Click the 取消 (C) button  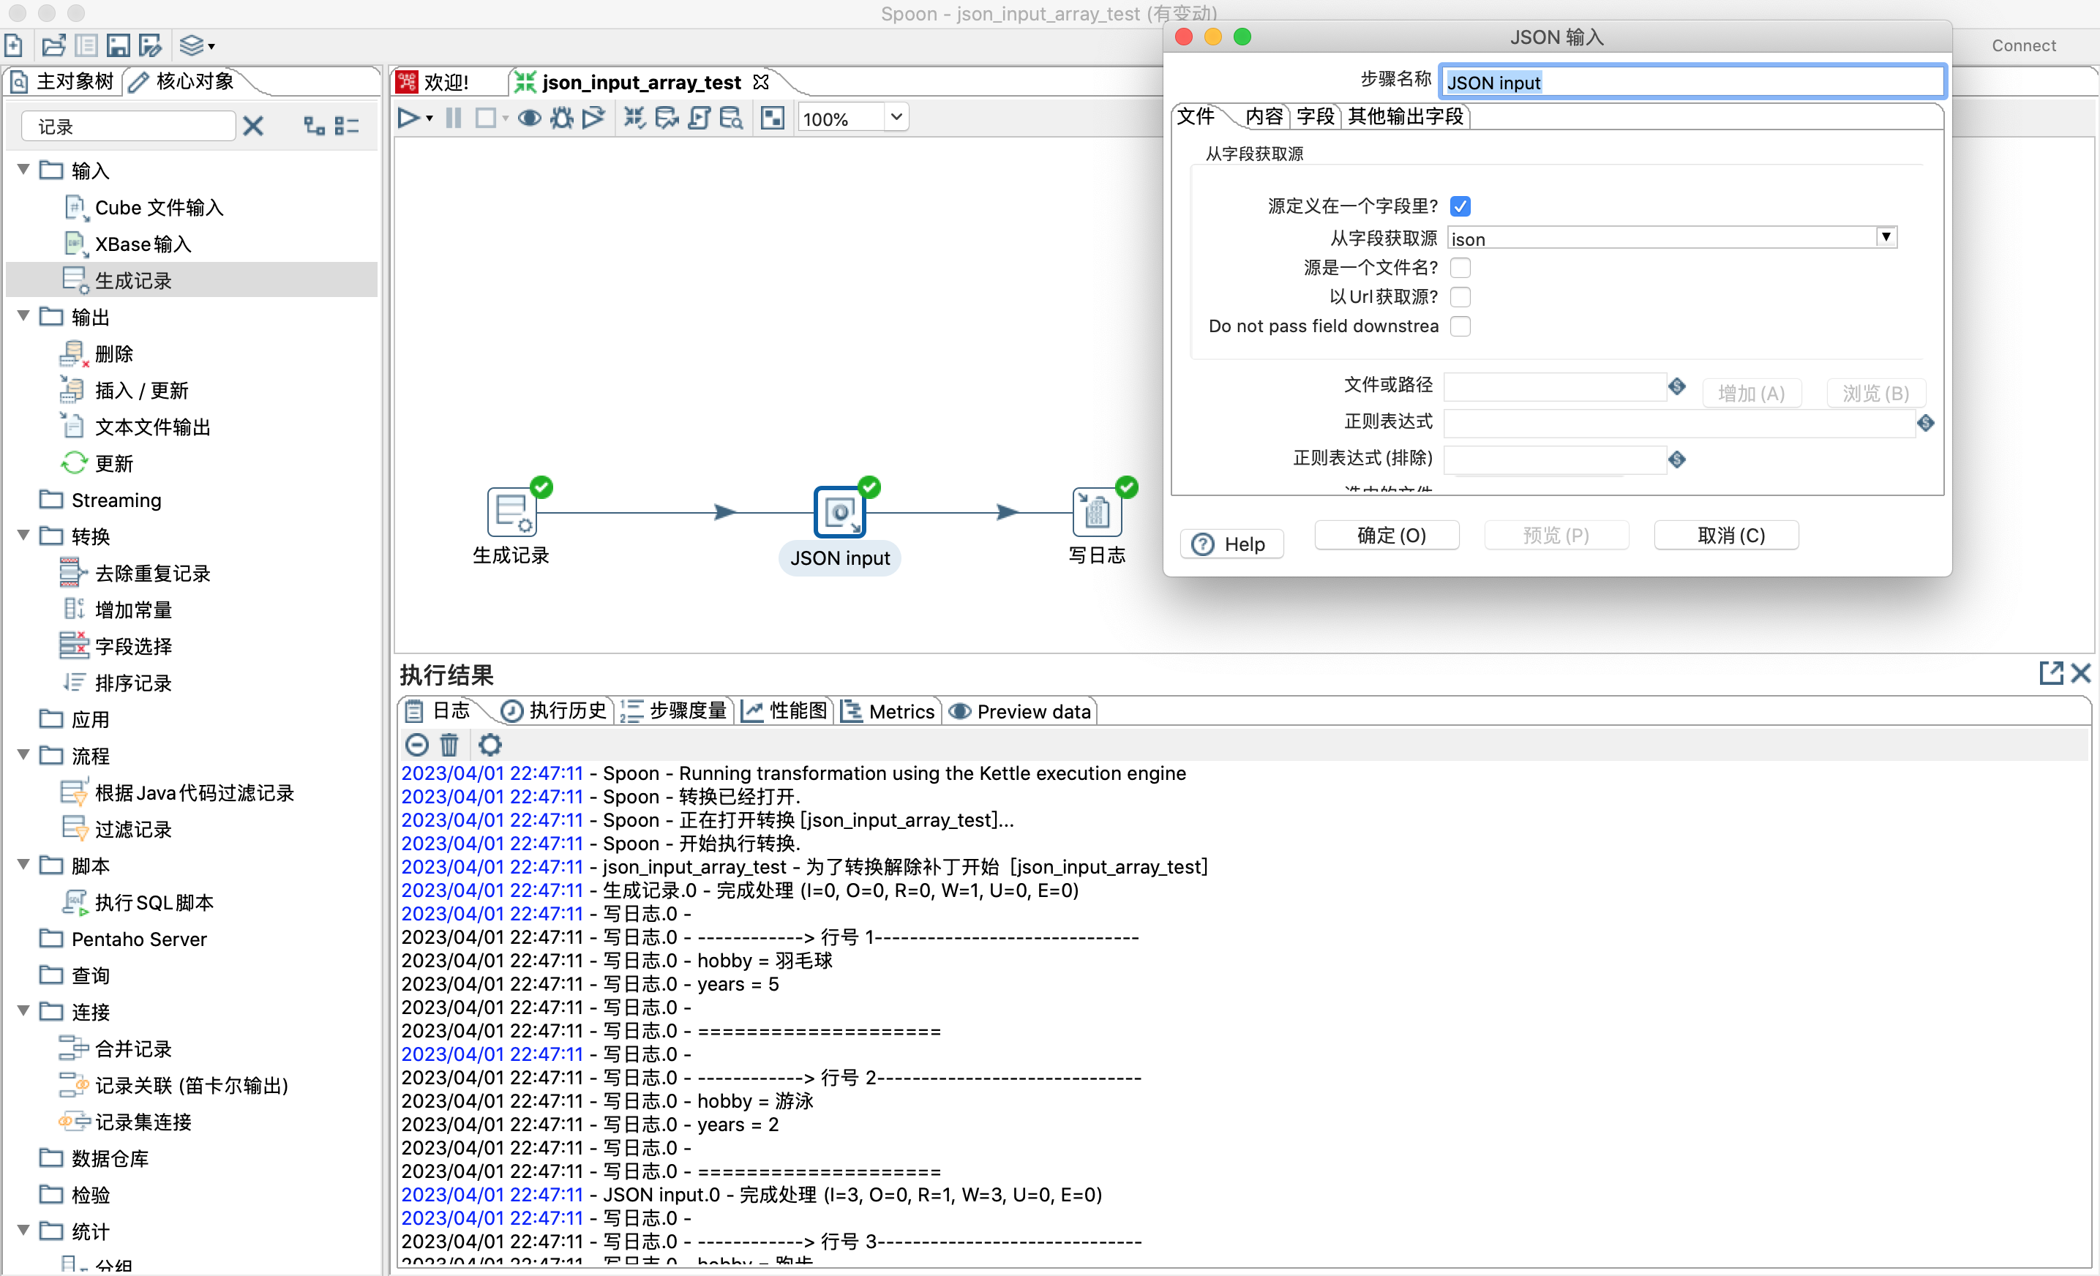(x=1730, y=536)
